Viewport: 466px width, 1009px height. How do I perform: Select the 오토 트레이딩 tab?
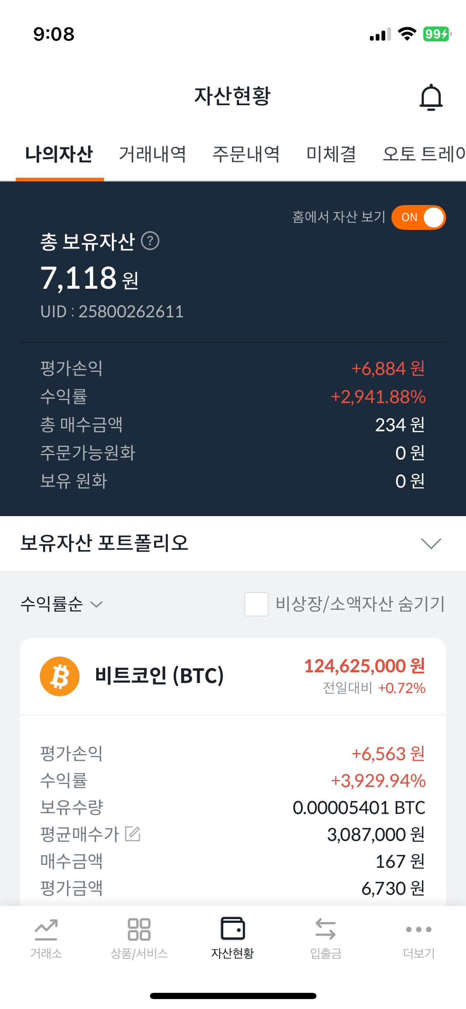[x=424, y=154]
